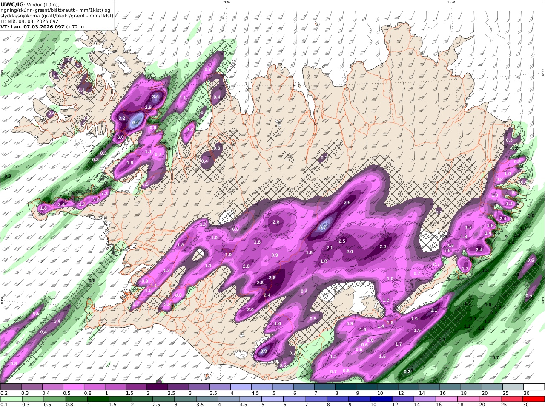The width and height of the screenshot is (545, 408).
Task: Click the bright pink 0.5 swatch on snow scale
Action: [73, 387]
